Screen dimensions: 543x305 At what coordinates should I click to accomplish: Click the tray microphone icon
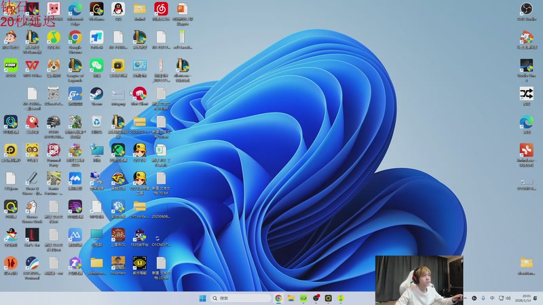coord(483,298)
